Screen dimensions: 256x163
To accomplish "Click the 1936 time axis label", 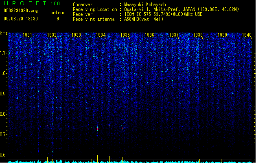I will click(x=149, y=35).
